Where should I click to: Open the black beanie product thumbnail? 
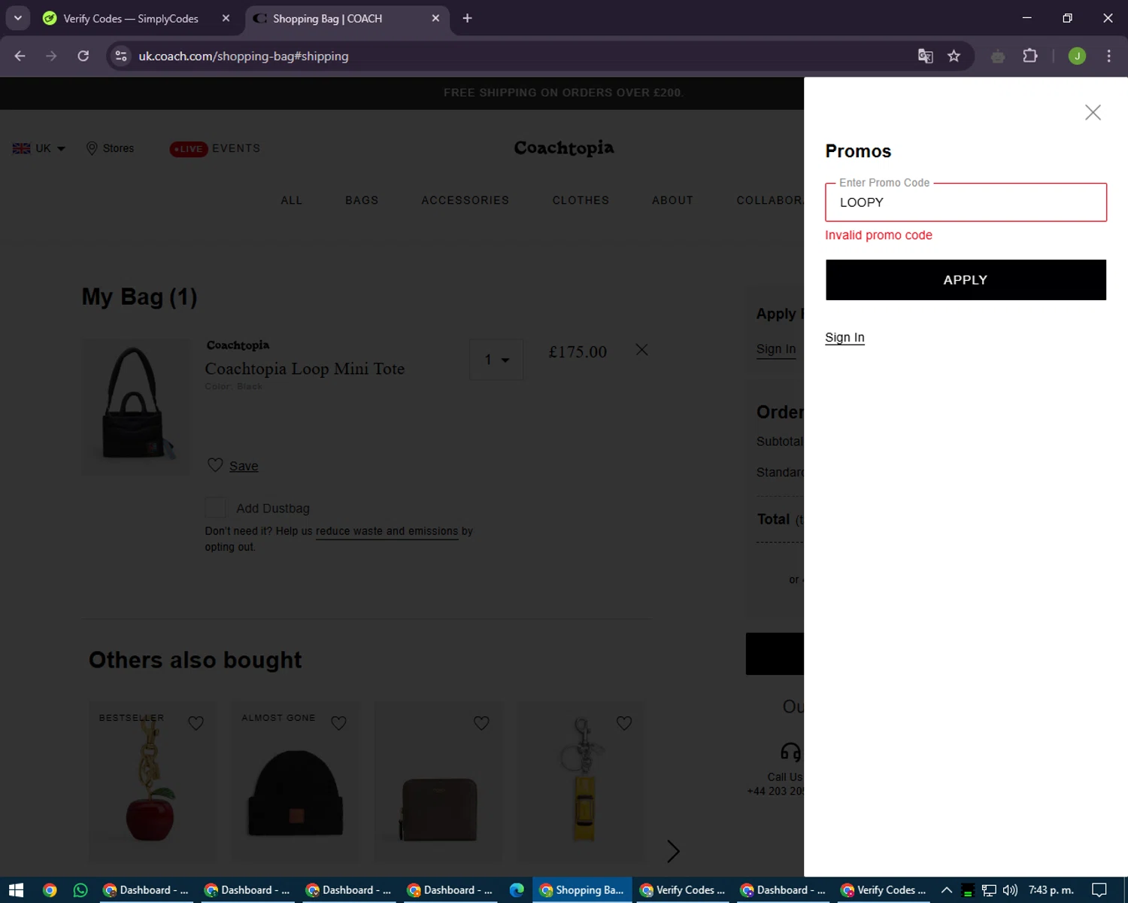coord(296,783)
